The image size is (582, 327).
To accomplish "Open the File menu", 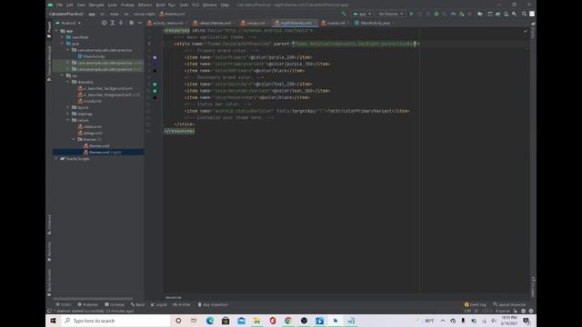I will [59, 5].
